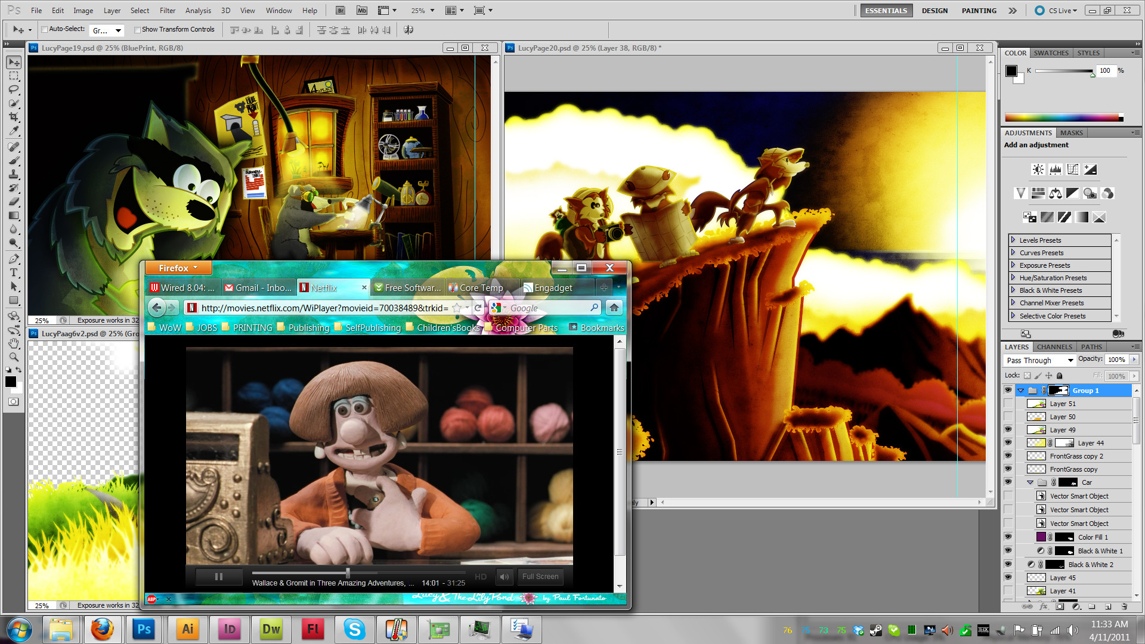
Task: Select the Pen tool
Action: (x=14, y=259)
